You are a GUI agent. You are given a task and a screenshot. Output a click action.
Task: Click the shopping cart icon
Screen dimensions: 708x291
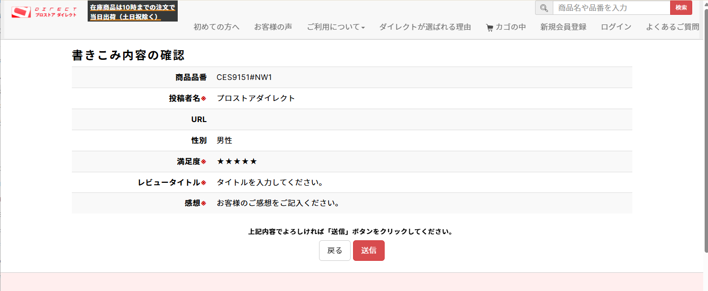pos(489,28)
